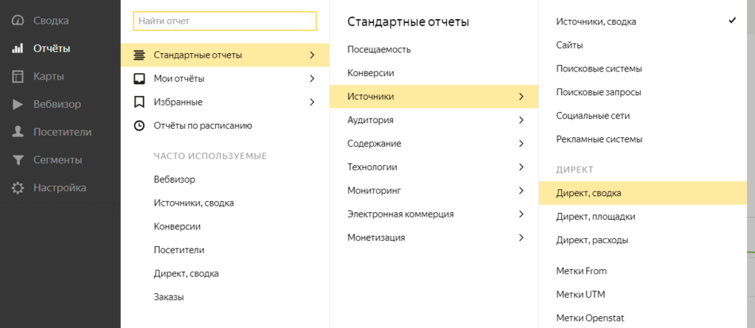Open the Посещаемость report
This screenshot has height=328, width=755.
pyautogui.click(x=379, y=49)
